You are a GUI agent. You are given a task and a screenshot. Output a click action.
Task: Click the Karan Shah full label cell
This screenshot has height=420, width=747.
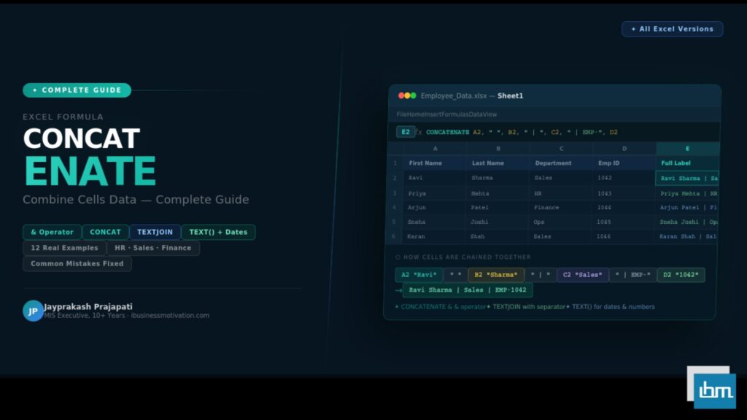coord(687,236)
